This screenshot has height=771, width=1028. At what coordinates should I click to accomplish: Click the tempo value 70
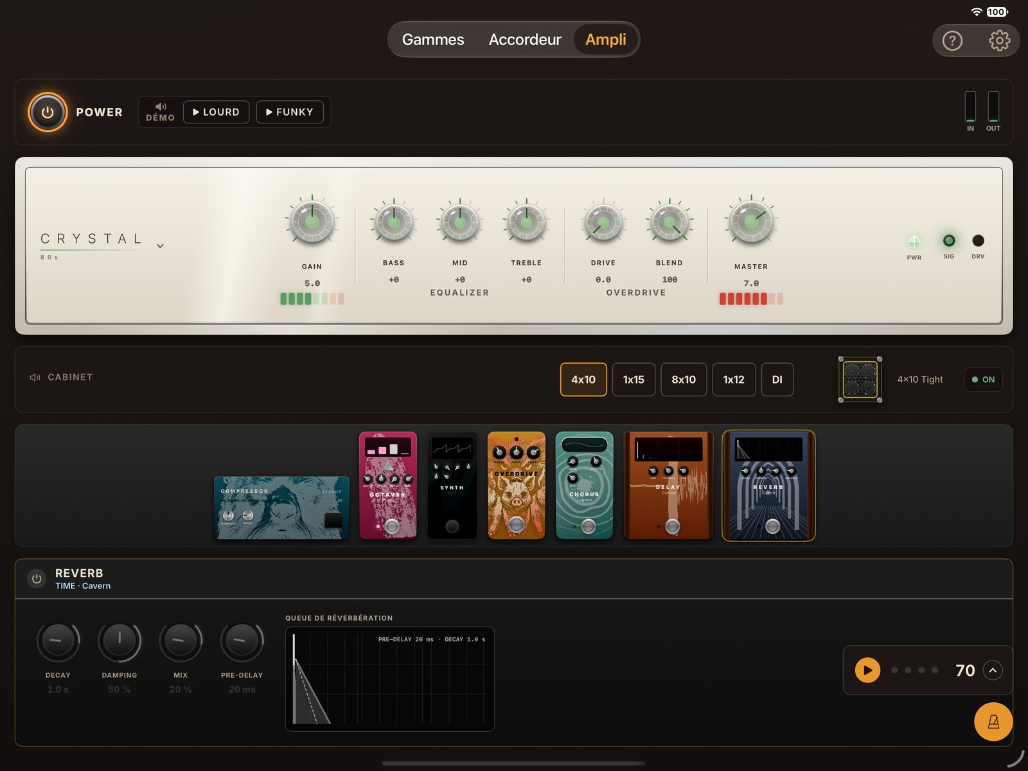point(965,670)
